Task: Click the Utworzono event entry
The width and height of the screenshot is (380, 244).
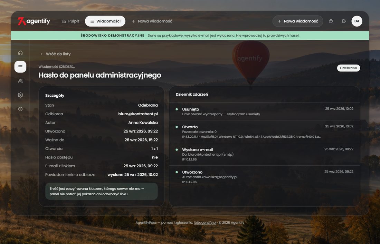Action: coord(264,177)
